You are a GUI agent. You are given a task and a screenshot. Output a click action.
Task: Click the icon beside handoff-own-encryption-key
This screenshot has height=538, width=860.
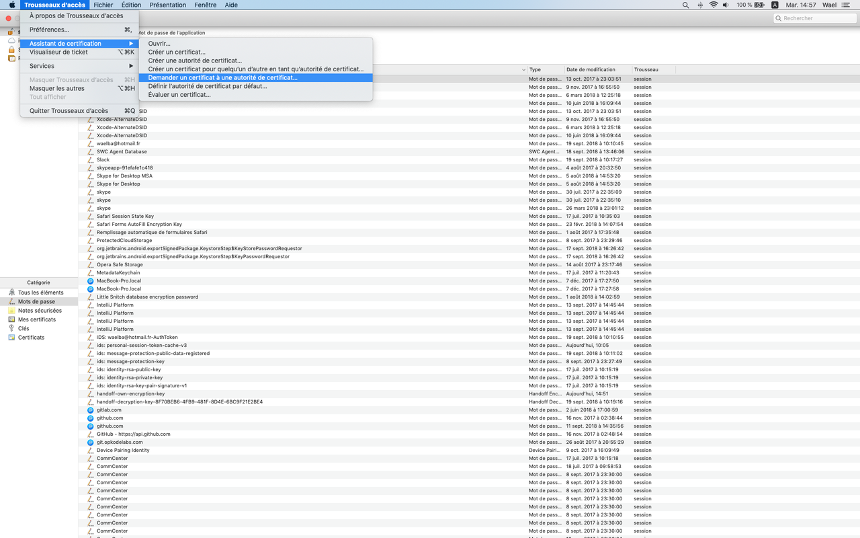(x=91, y=393)
